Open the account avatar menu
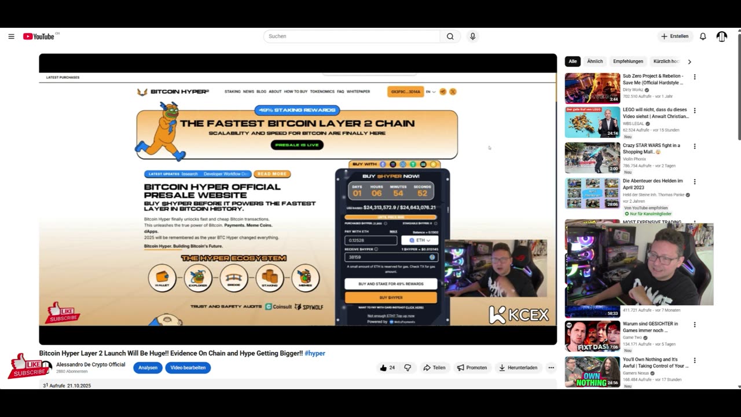Screen dimensions: 741x417 (x=721, y=36)
